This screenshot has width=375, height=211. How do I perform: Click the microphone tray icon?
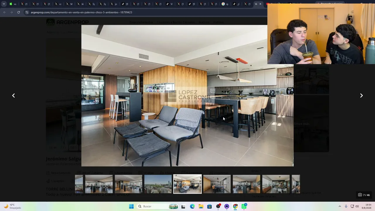click(346, 206)
